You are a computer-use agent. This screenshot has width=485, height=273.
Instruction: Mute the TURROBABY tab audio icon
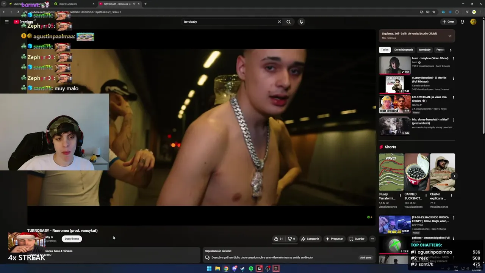coord(134,4)
